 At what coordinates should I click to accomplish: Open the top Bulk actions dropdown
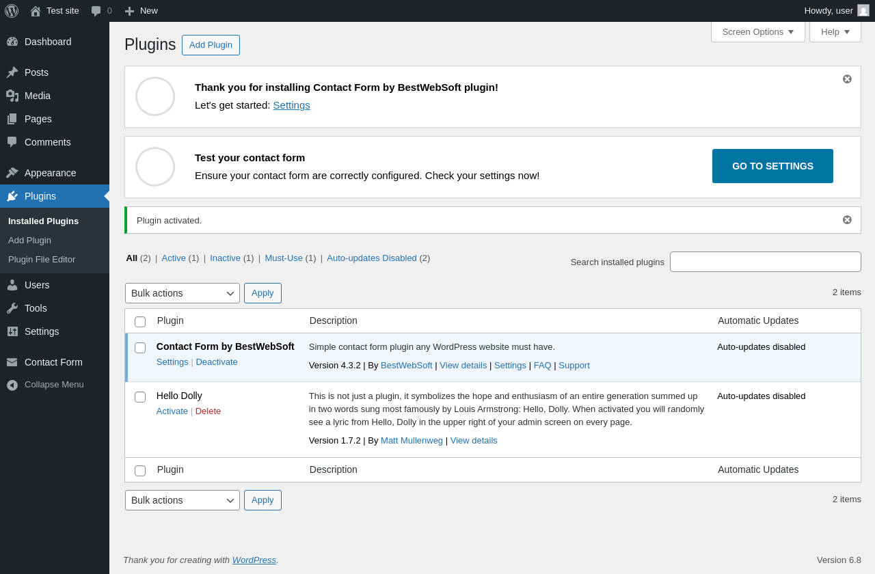[182, 293]
